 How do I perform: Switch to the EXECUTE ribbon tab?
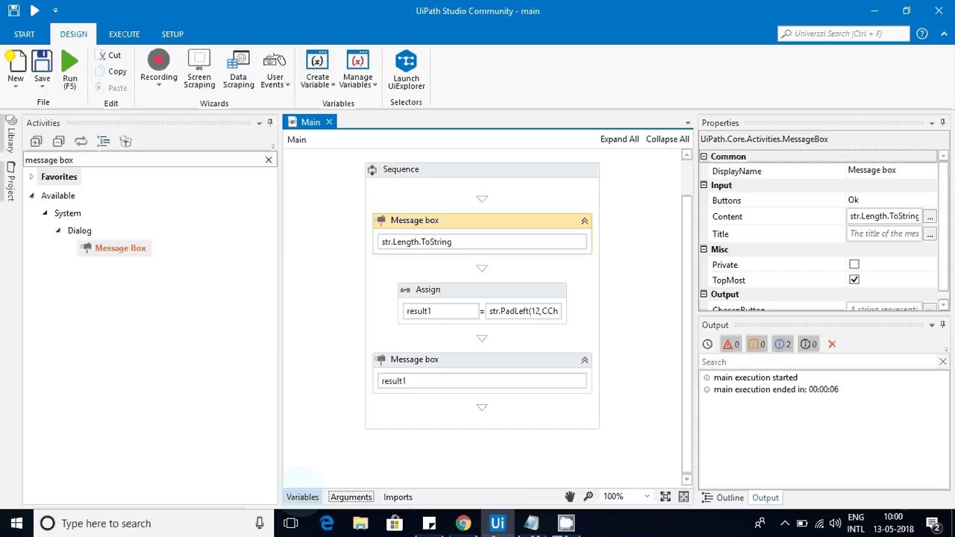(x=124, y=34)
